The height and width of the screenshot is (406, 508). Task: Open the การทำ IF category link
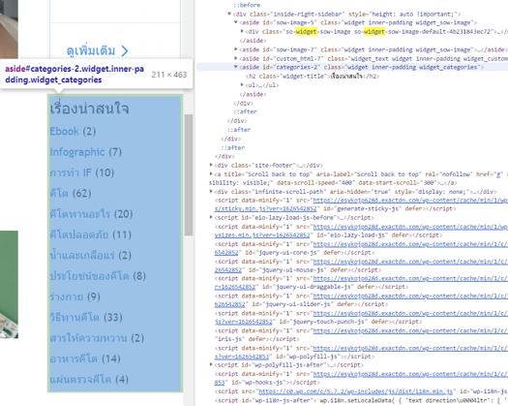71,172
